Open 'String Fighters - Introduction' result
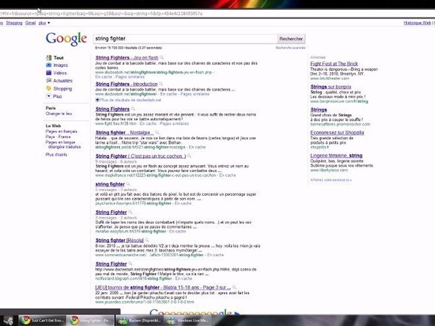 pyautogui.click(x=126, y=84)
